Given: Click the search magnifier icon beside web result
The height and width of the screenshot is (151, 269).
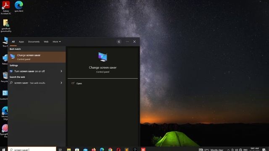Looking at the screenshot, I should click(11, 83).
